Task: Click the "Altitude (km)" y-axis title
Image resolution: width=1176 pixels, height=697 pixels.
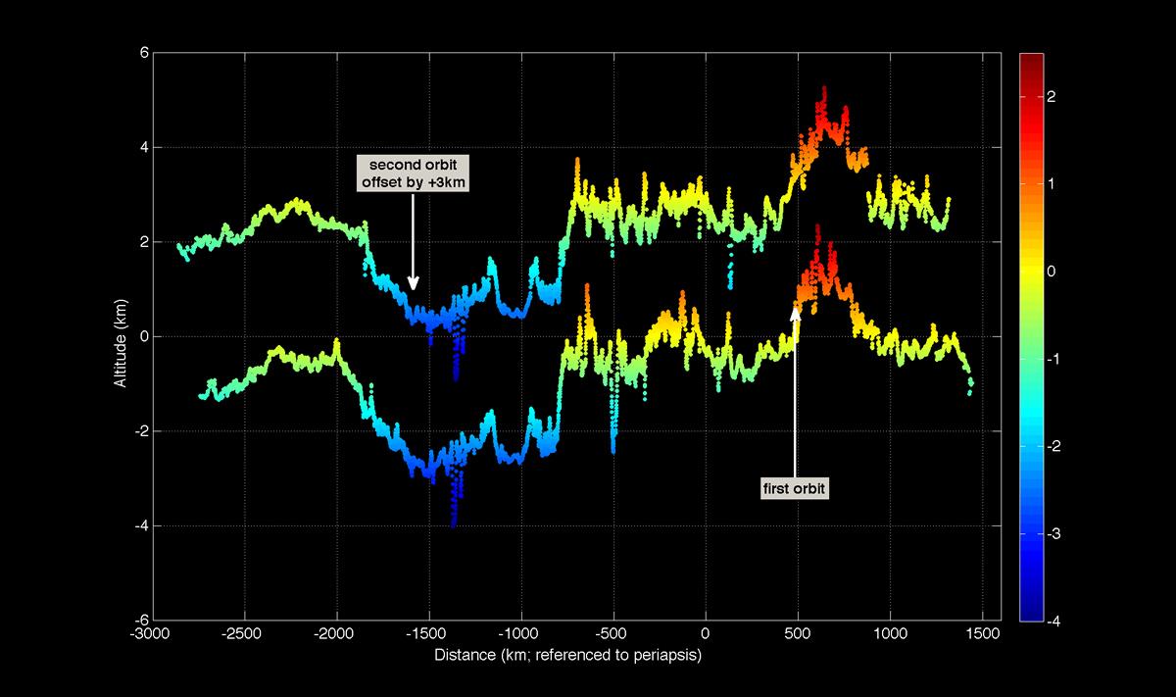Action: (120, 336)
